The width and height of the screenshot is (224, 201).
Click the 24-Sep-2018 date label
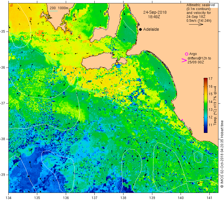[155, 12]
